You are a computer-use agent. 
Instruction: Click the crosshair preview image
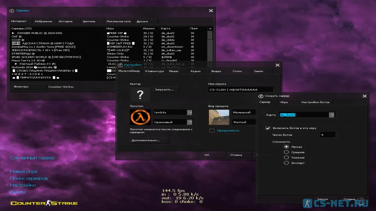[x=219, y=117]
